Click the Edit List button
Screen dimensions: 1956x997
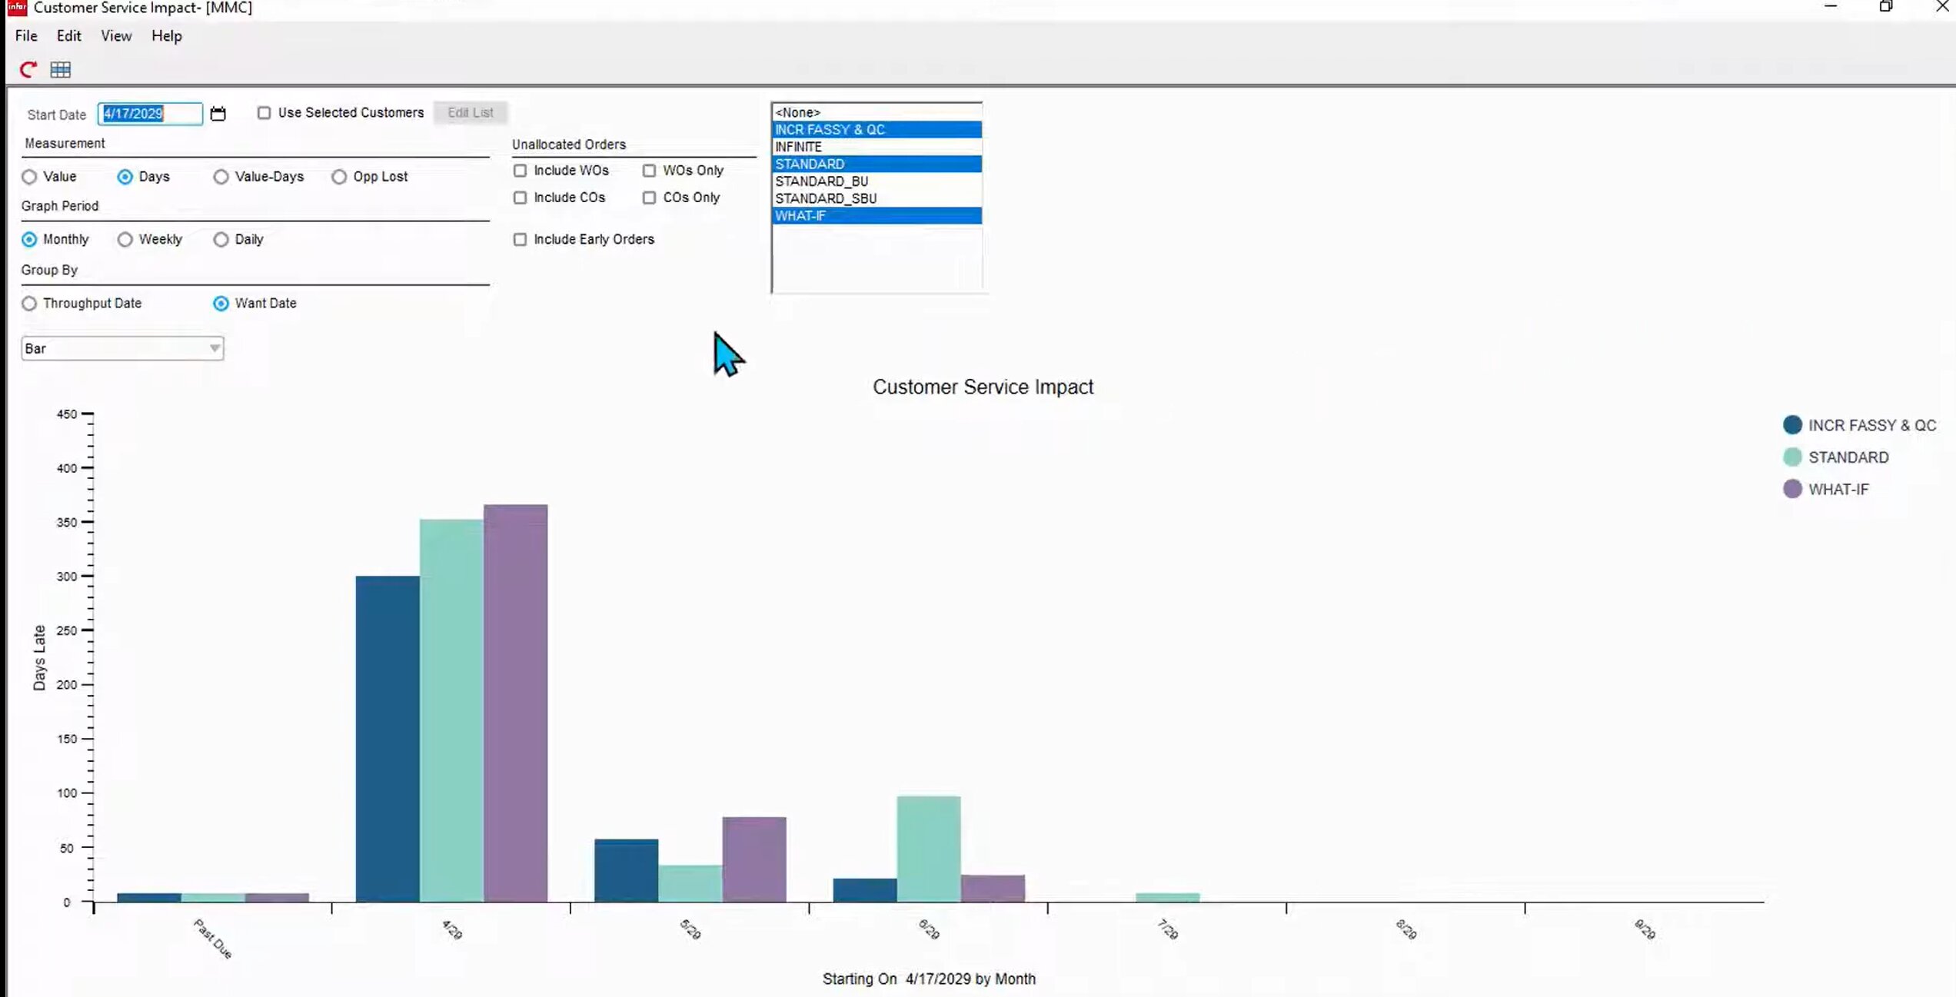(470, 112)
